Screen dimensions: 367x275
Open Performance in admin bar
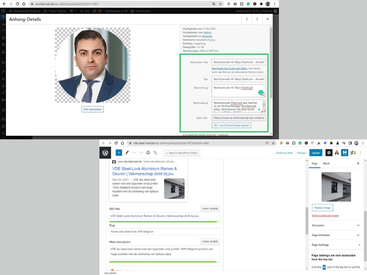pyautogui.click(x=141, y=11)
